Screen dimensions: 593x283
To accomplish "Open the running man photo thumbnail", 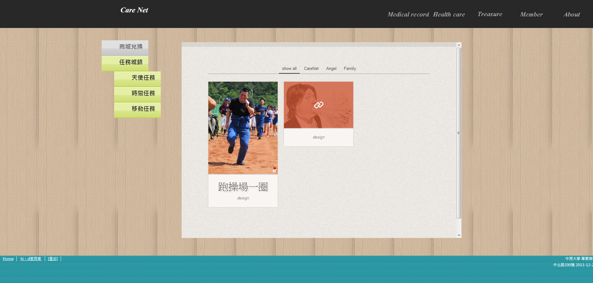I will [243, 127].
